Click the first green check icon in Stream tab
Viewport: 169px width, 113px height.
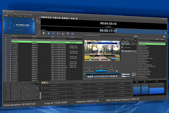tap(122, 44)
